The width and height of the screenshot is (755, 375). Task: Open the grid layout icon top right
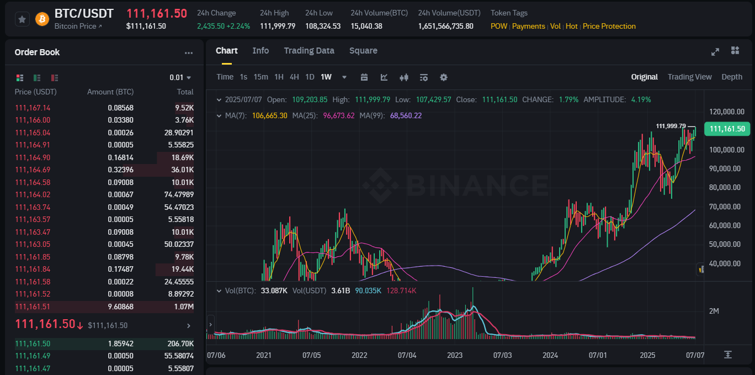pyautogui.click(x=735, y=51)
